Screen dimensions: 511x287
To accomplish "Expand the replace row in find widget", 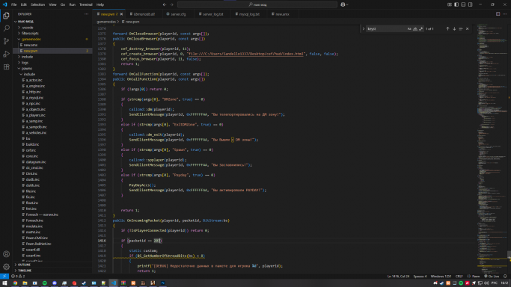I will (364, 28).
